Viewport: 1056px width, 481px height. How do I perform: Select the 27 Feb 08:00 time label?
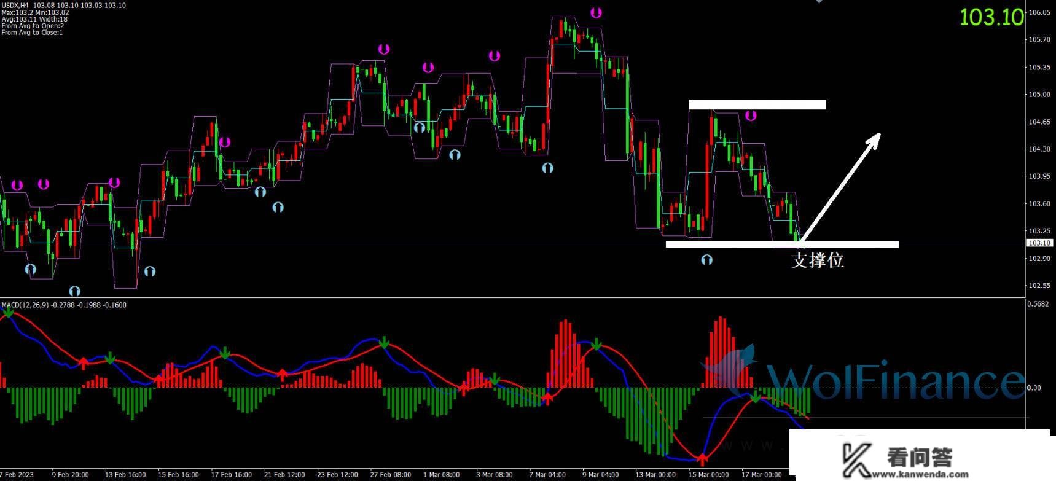coord(391,474)
